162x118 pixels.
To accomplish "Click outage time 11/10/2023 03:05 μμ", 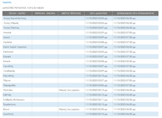I will [96, 52].
